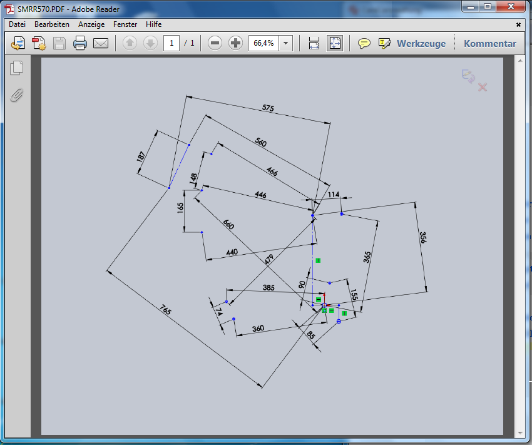Open the Anzeige menu
The image size is (532, 445).
coord(91,24)
